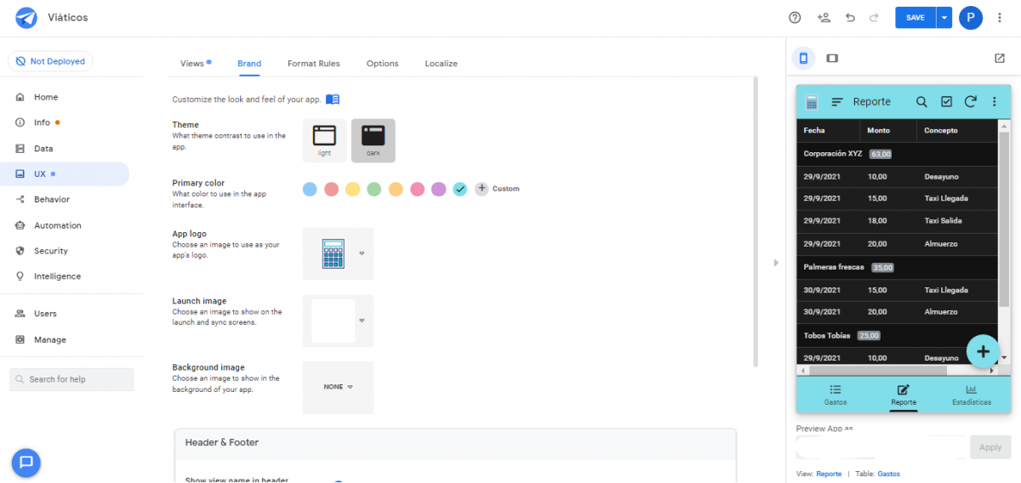The width and height of the screenshot is (1021, 483).
Task: Open preview in new window icon
Action: [x=1000, y=58]
